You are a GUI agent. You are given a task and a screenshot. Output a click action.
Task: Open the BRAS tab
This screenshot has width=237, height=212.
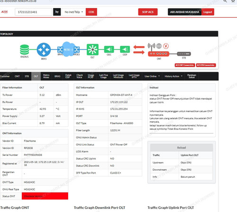[x=57, y=76]
